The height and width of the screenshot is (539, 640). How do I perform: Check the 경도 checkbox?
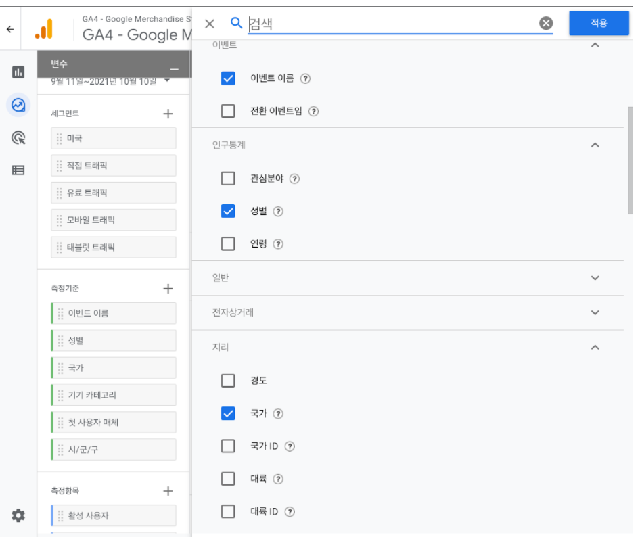coord(228,380)
